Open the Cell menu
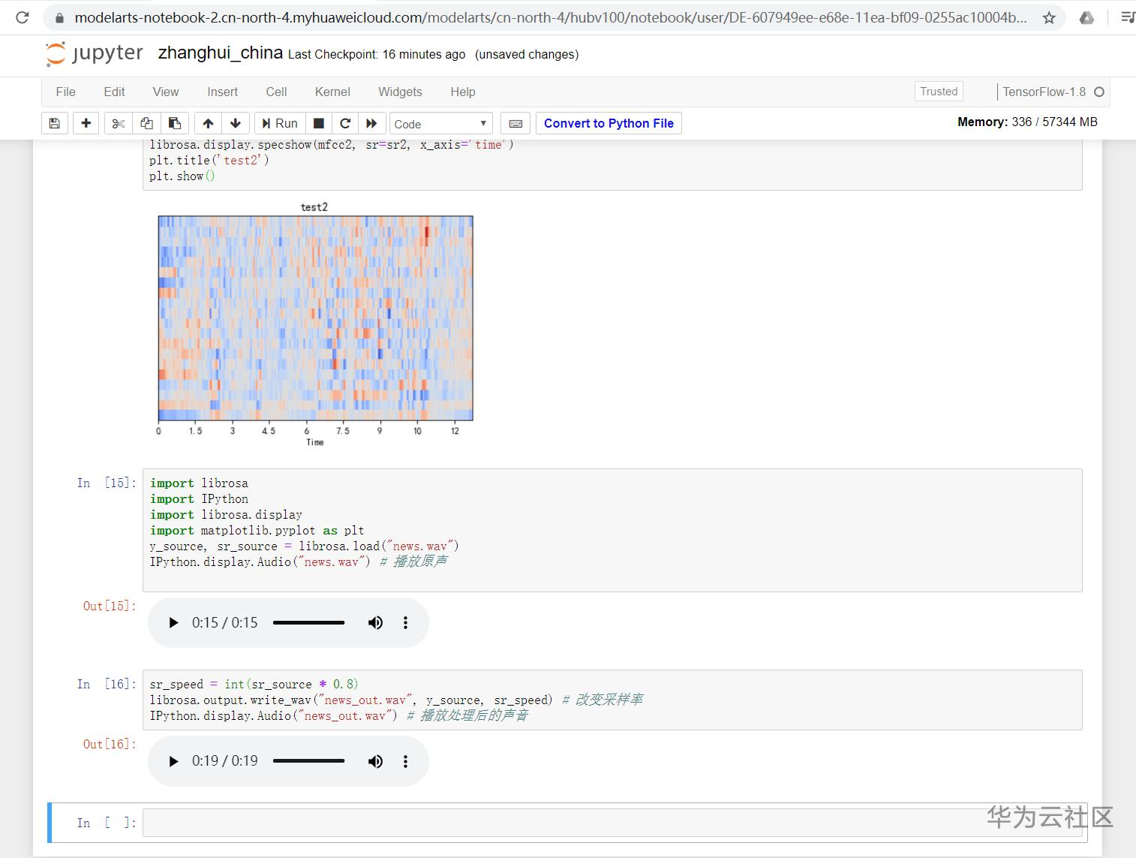Screen dimensions: 1136x858 point(276,92)
